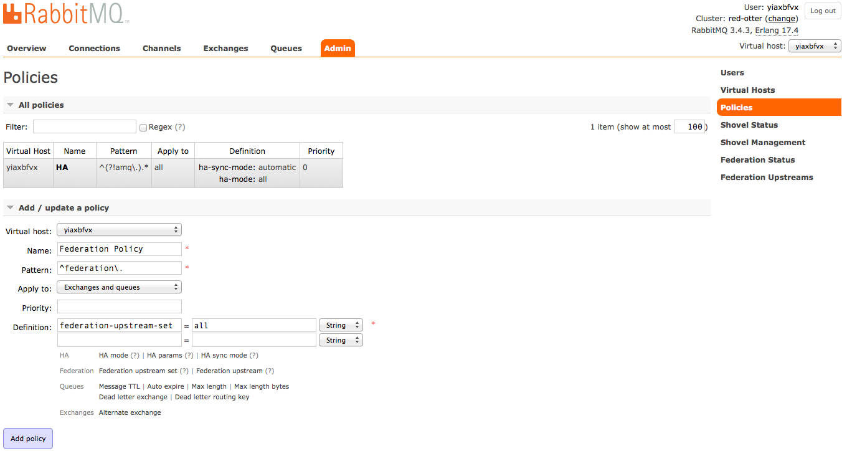Click the Message TTL shortcut link
Screen dimensions: 847x451
(x=120, y=386)
